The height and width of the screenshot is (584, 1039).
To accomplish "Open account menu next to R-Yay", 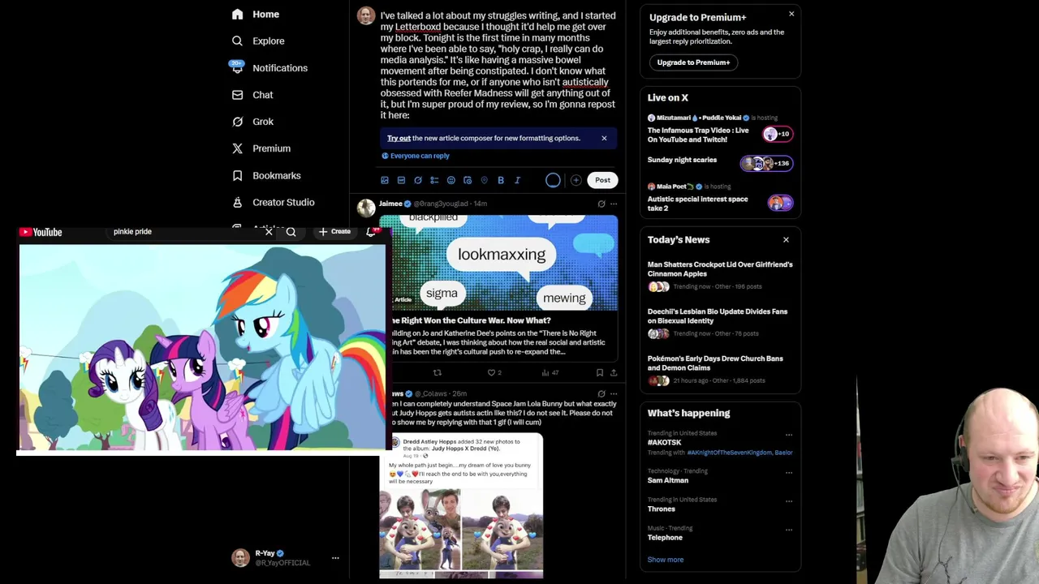I will point(335,558).
